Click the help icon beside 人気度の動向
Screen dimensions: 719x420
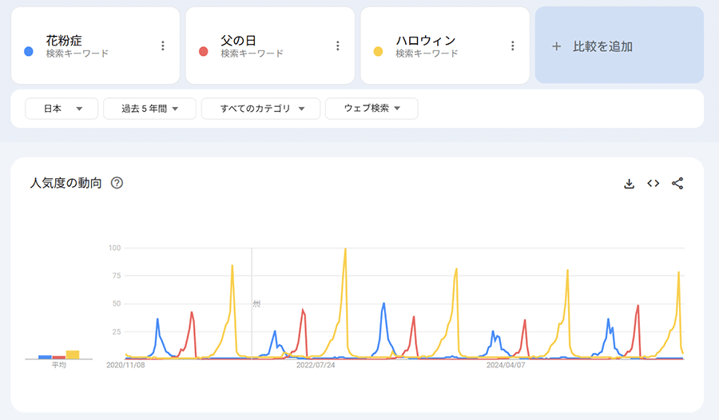pyautogui.click(x=117, y=183)
